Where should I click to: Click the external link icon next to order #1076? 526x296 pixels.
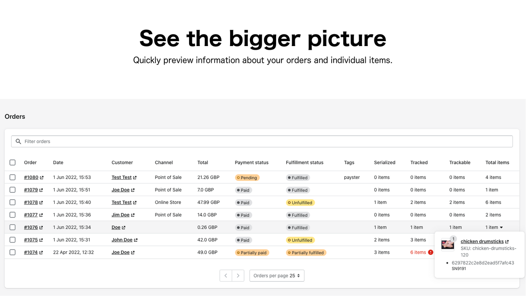click(x=42, y=227)
